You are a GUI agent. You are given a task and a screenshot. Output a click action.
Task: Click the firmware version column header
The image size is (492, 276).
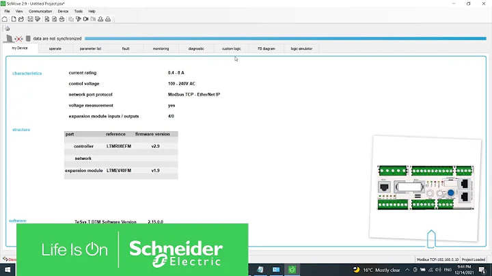click(152, 134)
